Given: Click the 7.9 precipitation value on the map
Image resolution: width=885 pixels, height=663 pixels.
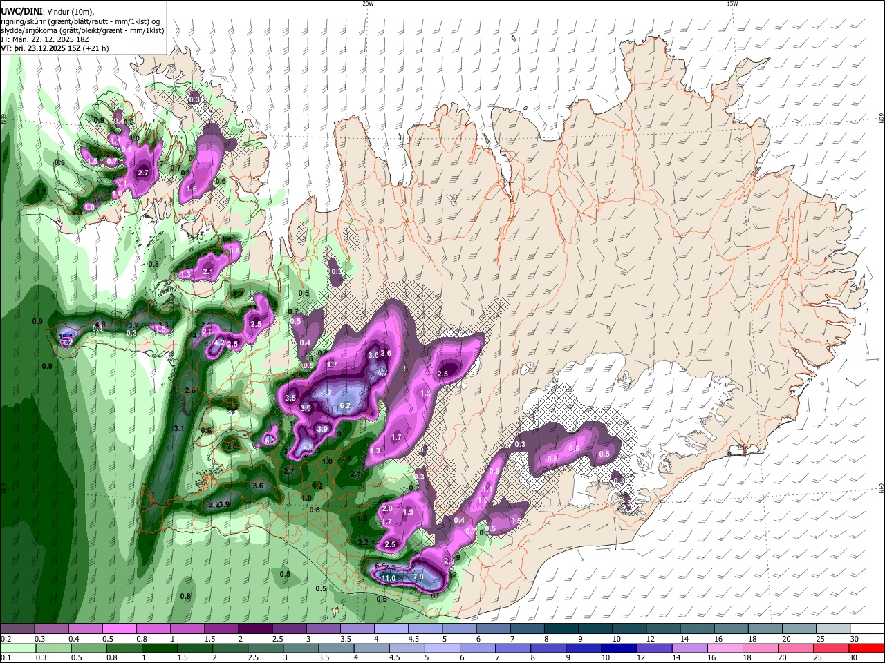Looking at the screenshot, I should tap(418, 577).
